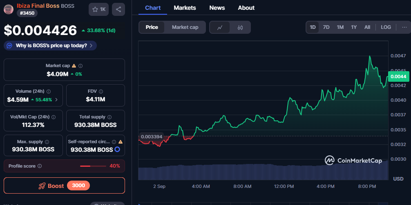Expand Volume (24h) details chevron

(x=56, y=100)
